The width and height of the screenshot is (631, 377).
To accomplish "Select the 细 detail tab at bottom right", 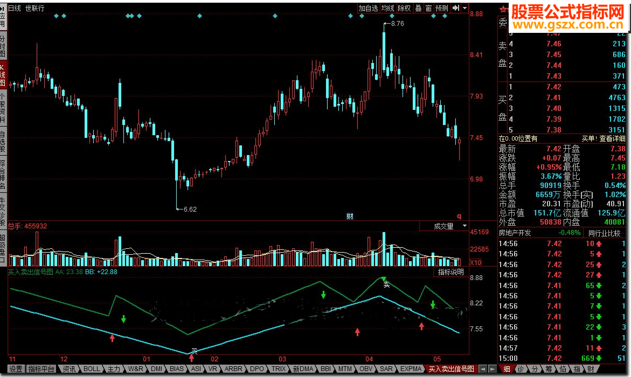I will [x=507, y=369].
